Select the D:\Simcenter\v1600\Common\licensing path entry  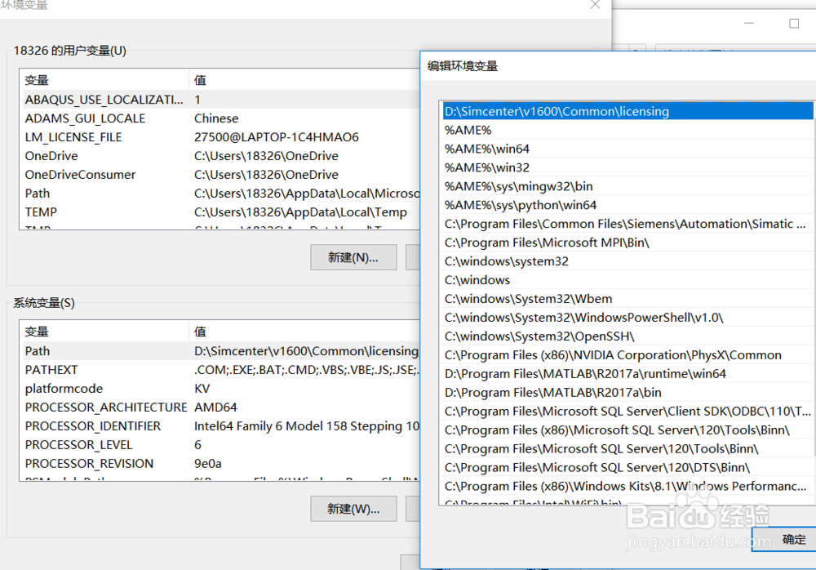[x=571, y=110]
